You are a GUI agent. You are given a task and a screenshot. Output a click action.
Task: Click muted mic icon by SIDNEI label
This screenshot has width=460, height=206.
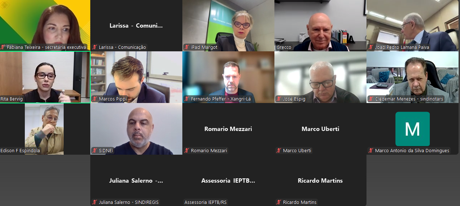click(95, 150)
